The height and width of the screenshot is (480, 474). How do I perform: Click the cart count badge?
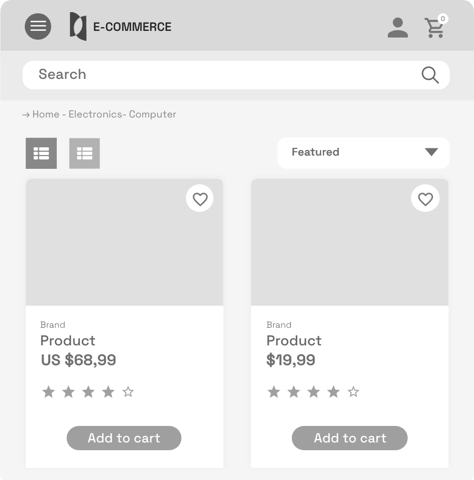443,19
